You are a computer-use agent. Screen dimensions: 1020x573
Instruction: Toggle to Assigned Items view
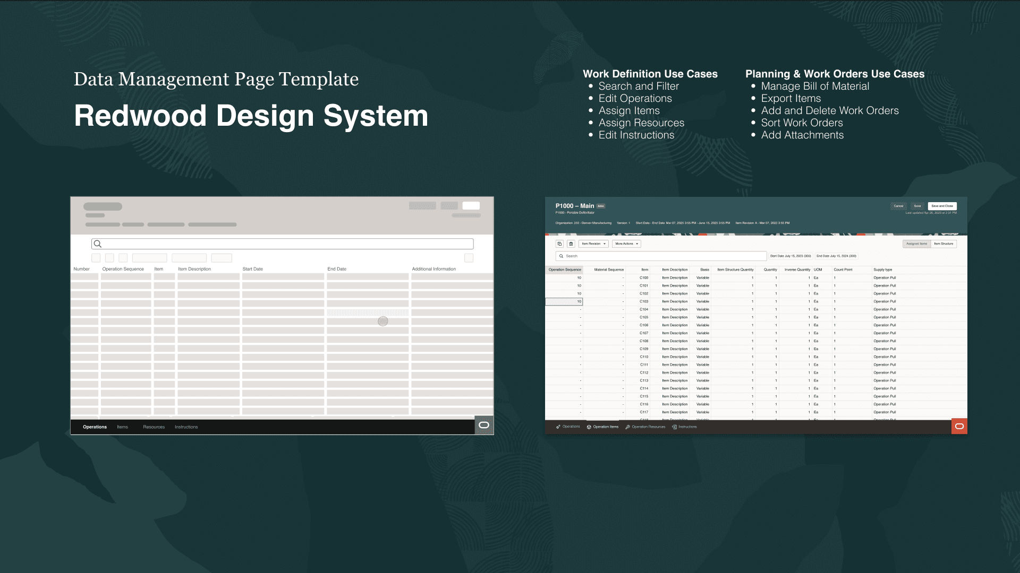click(916, 244)
